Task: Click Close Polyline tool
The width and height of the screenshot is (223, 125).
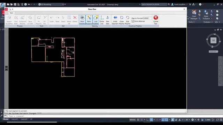Action: [122, 20]
